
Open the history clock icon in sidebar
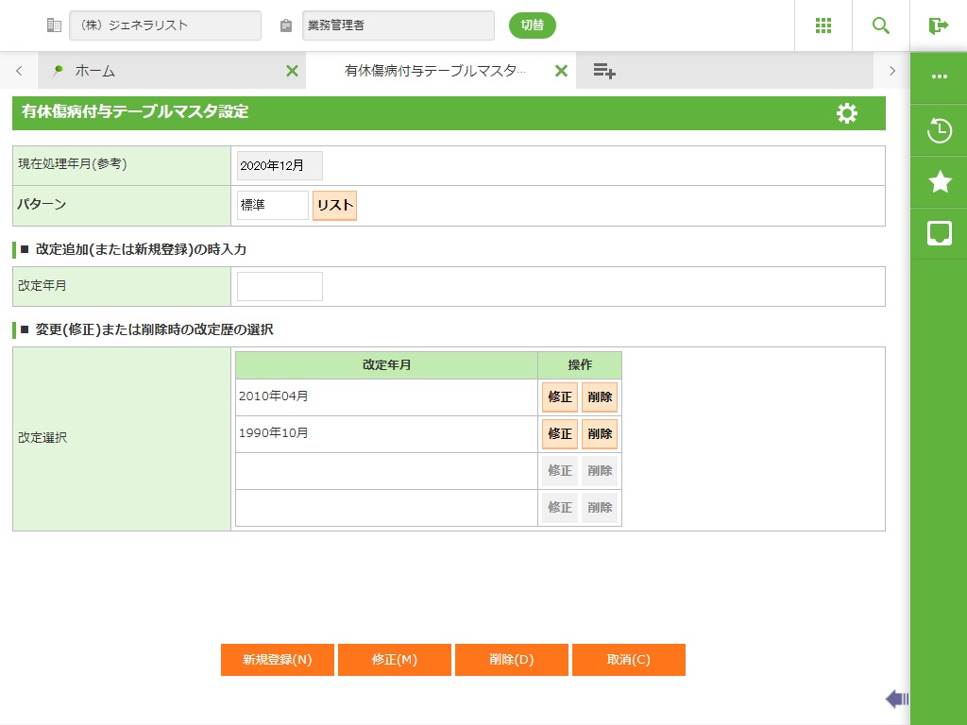pos(939,131)
